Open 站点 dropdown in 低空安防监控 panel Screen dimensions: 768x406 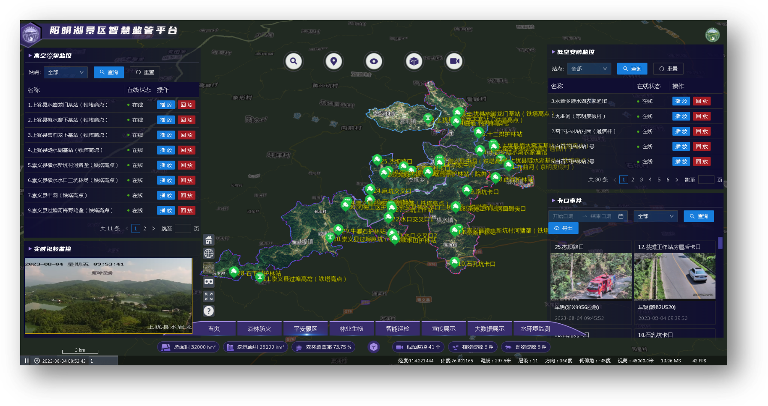[x=589, y=69]
